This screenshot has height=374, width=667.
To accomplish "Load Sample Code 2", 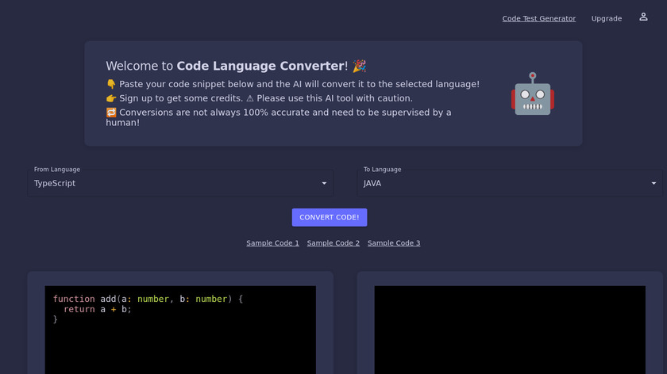I will coord(333,243).
